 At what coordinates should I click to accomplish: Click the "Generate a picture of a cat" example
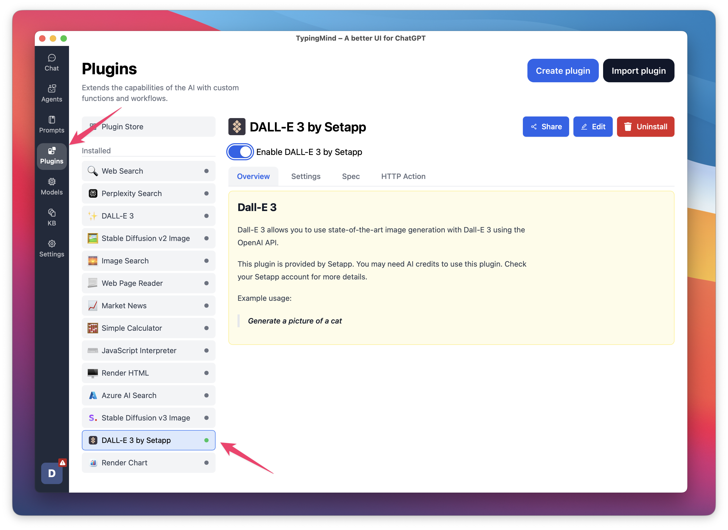pos(295,321)
